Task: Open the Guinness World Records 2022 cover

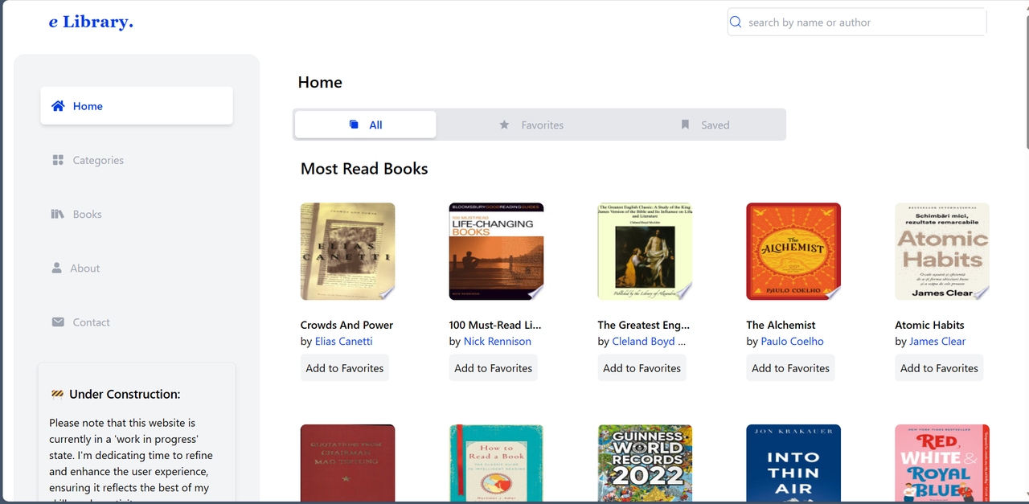Action: click(x=645, y=464)
